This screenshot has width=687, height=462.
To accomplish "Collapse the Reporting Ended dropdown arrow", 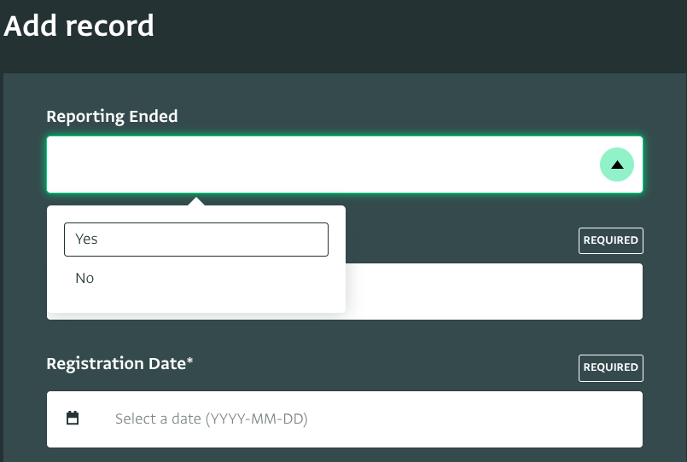I will pos(617,165).
